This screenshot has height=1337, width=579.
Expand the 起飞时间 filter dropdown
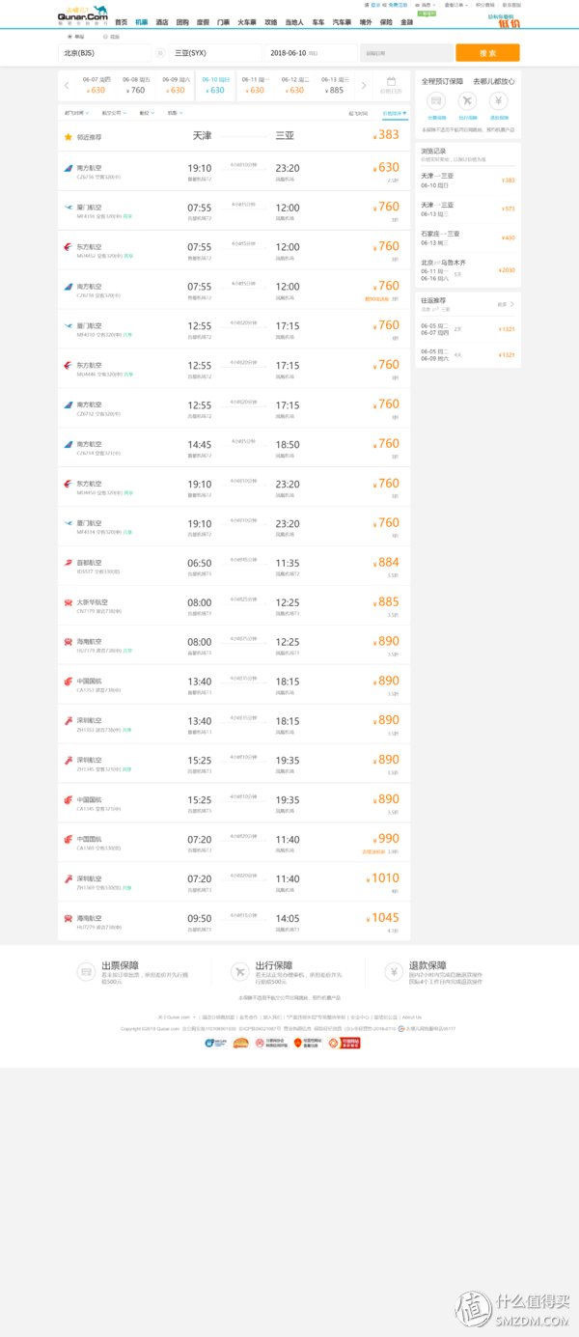point(75,113)
